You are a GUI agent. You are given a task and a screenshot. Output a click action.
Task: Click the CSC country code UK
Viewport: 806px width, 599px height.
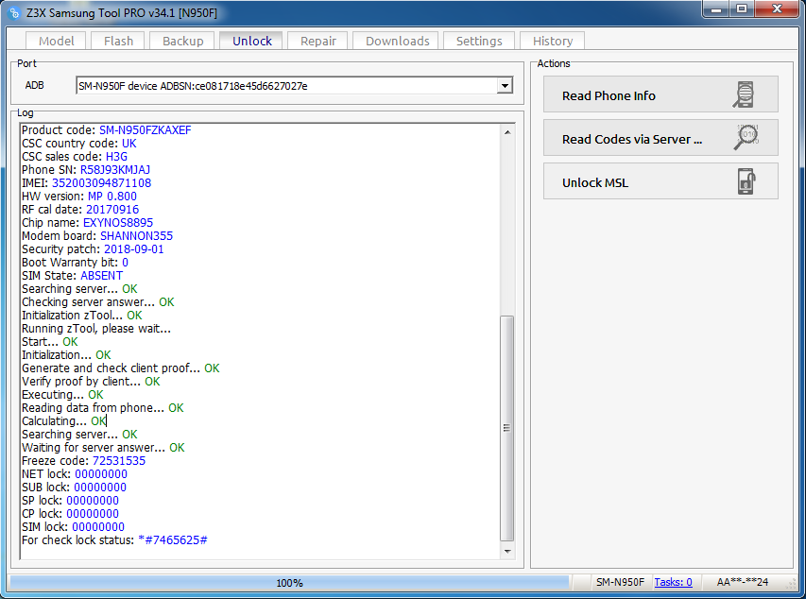(129, 144)
